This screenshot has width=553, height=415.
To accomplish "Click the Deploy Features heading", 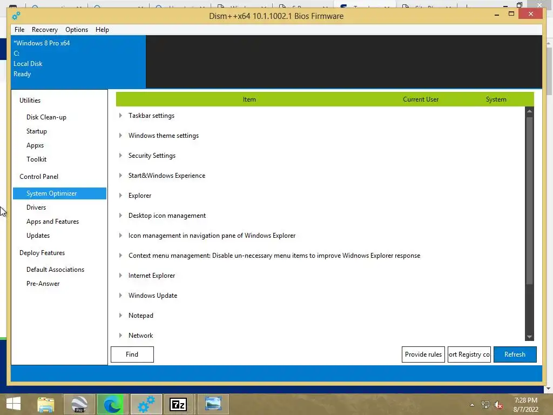I will [42, 253].
